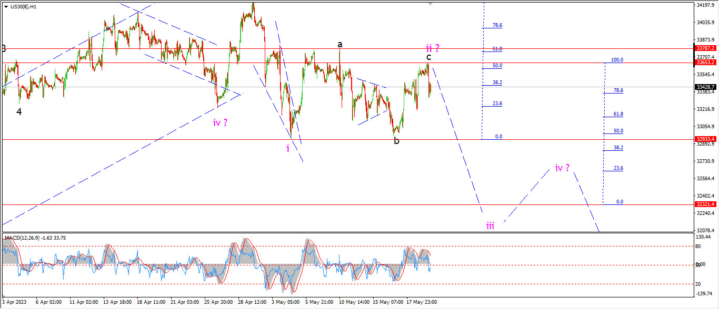
Task: Select the black wave label 'c'
Action: (429, 57)
